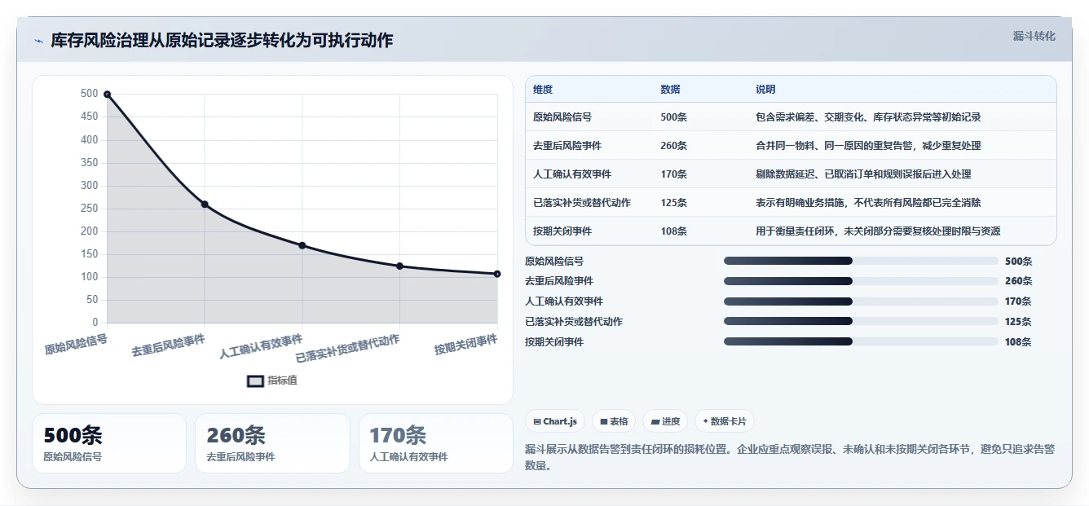The height and width of the screenshot is (506, 1089).
Task: Click the summary paragraph starting 漏斗展示
Action: (x=790, y=457)
